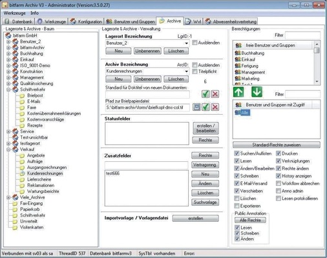The height and width of the screenshot is (258, 327).
Task: Click the Fax-Eingang folder icon
Action: tap(15, 203)
